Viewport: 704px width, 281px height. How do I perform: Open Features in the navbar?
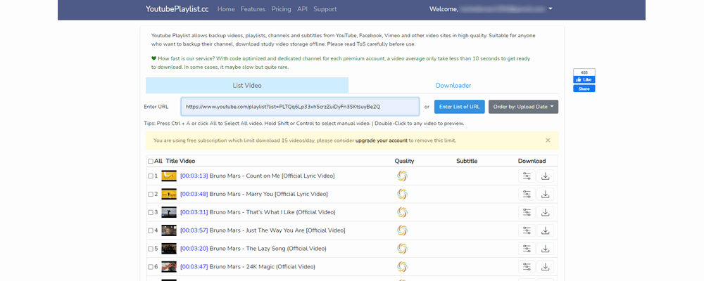point(253,9)
